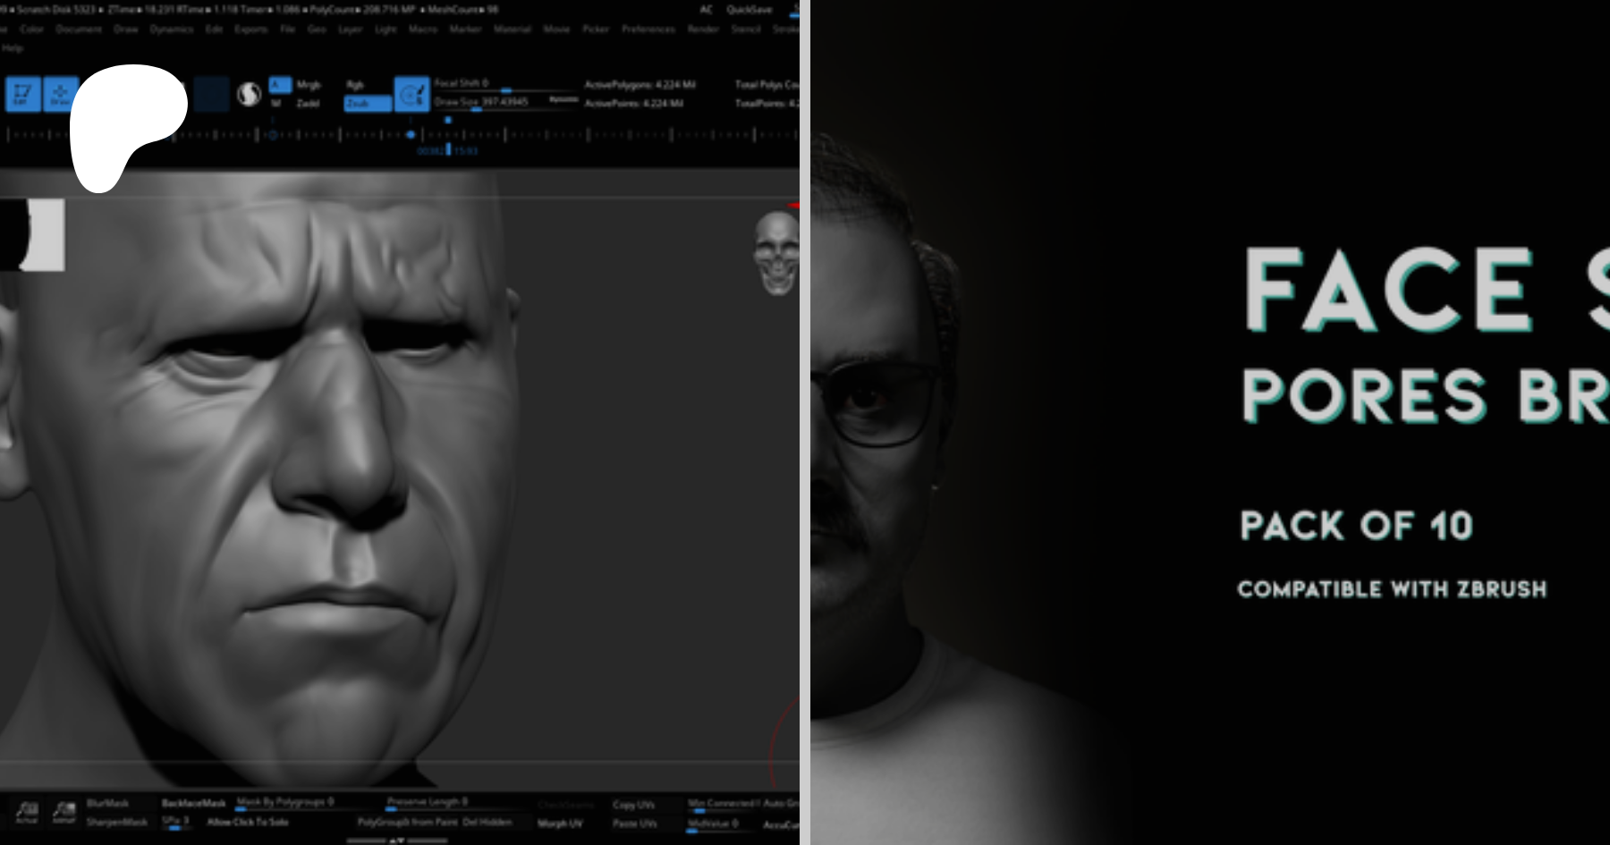
Task: Activate the Edit mode icon
Action: pos(22,94)
